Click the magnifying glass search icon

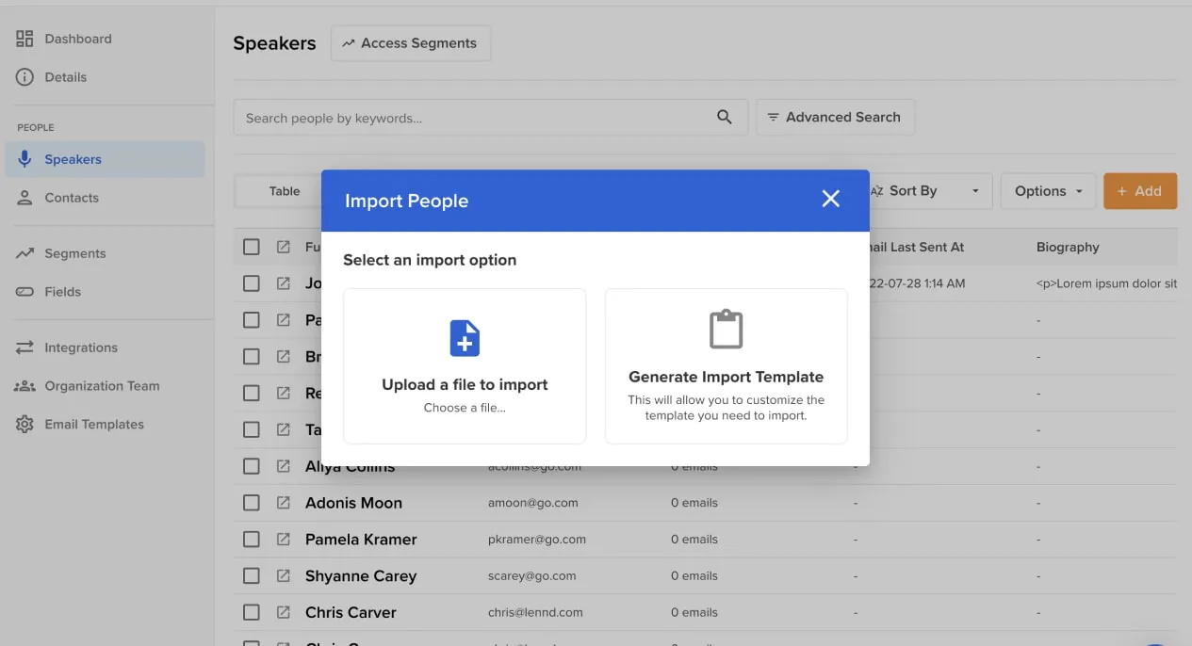[724, 117]
